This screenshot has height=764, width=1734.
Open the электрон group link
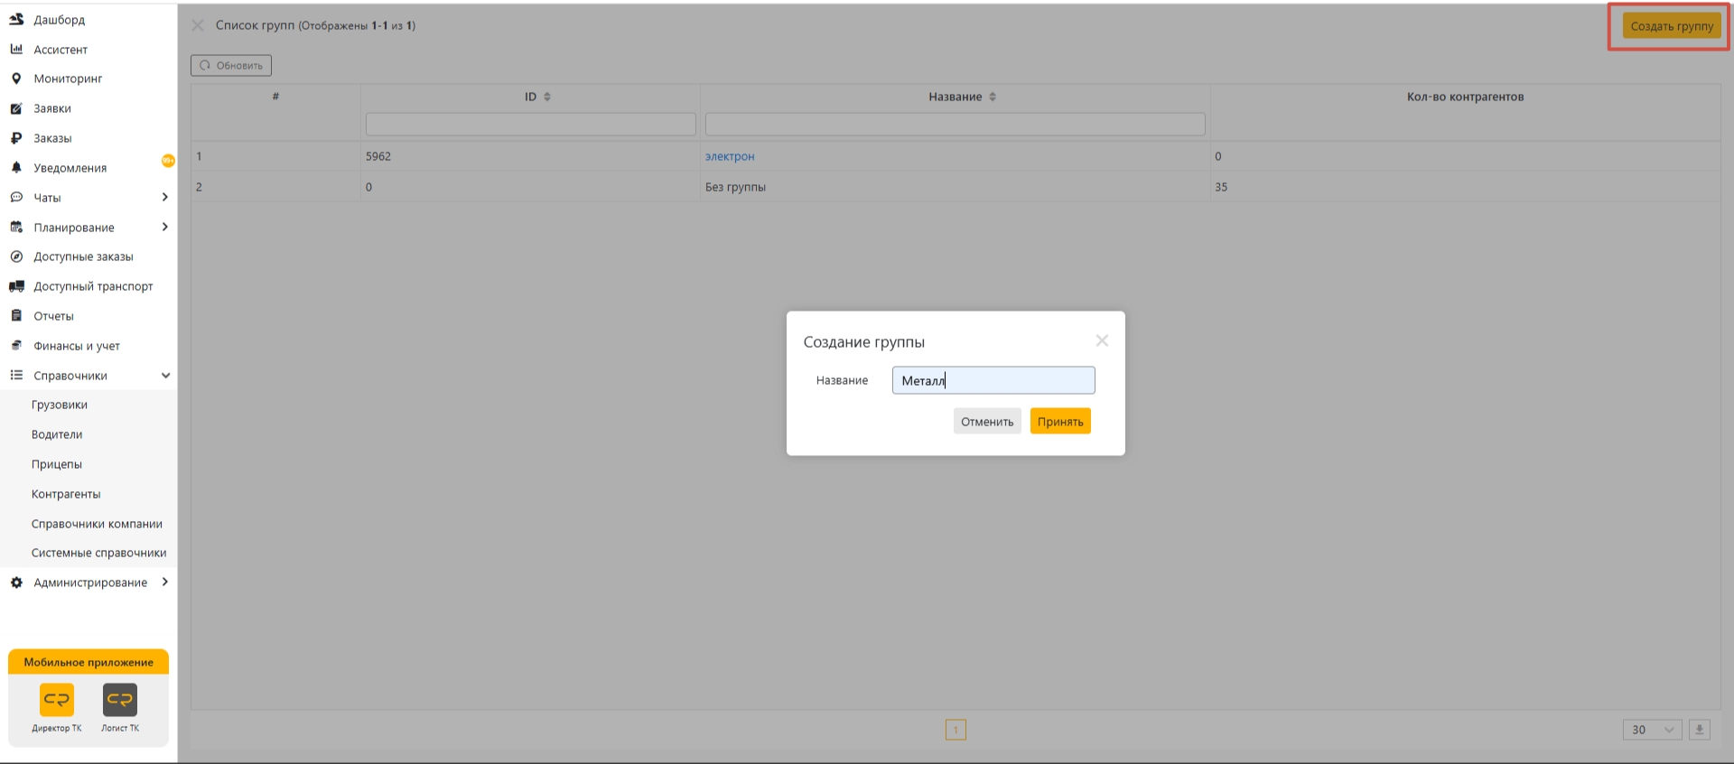tap(730, 156)
